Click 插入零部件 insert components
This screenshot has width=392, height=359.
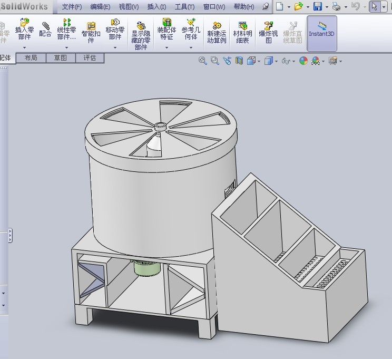click(24, 30)
